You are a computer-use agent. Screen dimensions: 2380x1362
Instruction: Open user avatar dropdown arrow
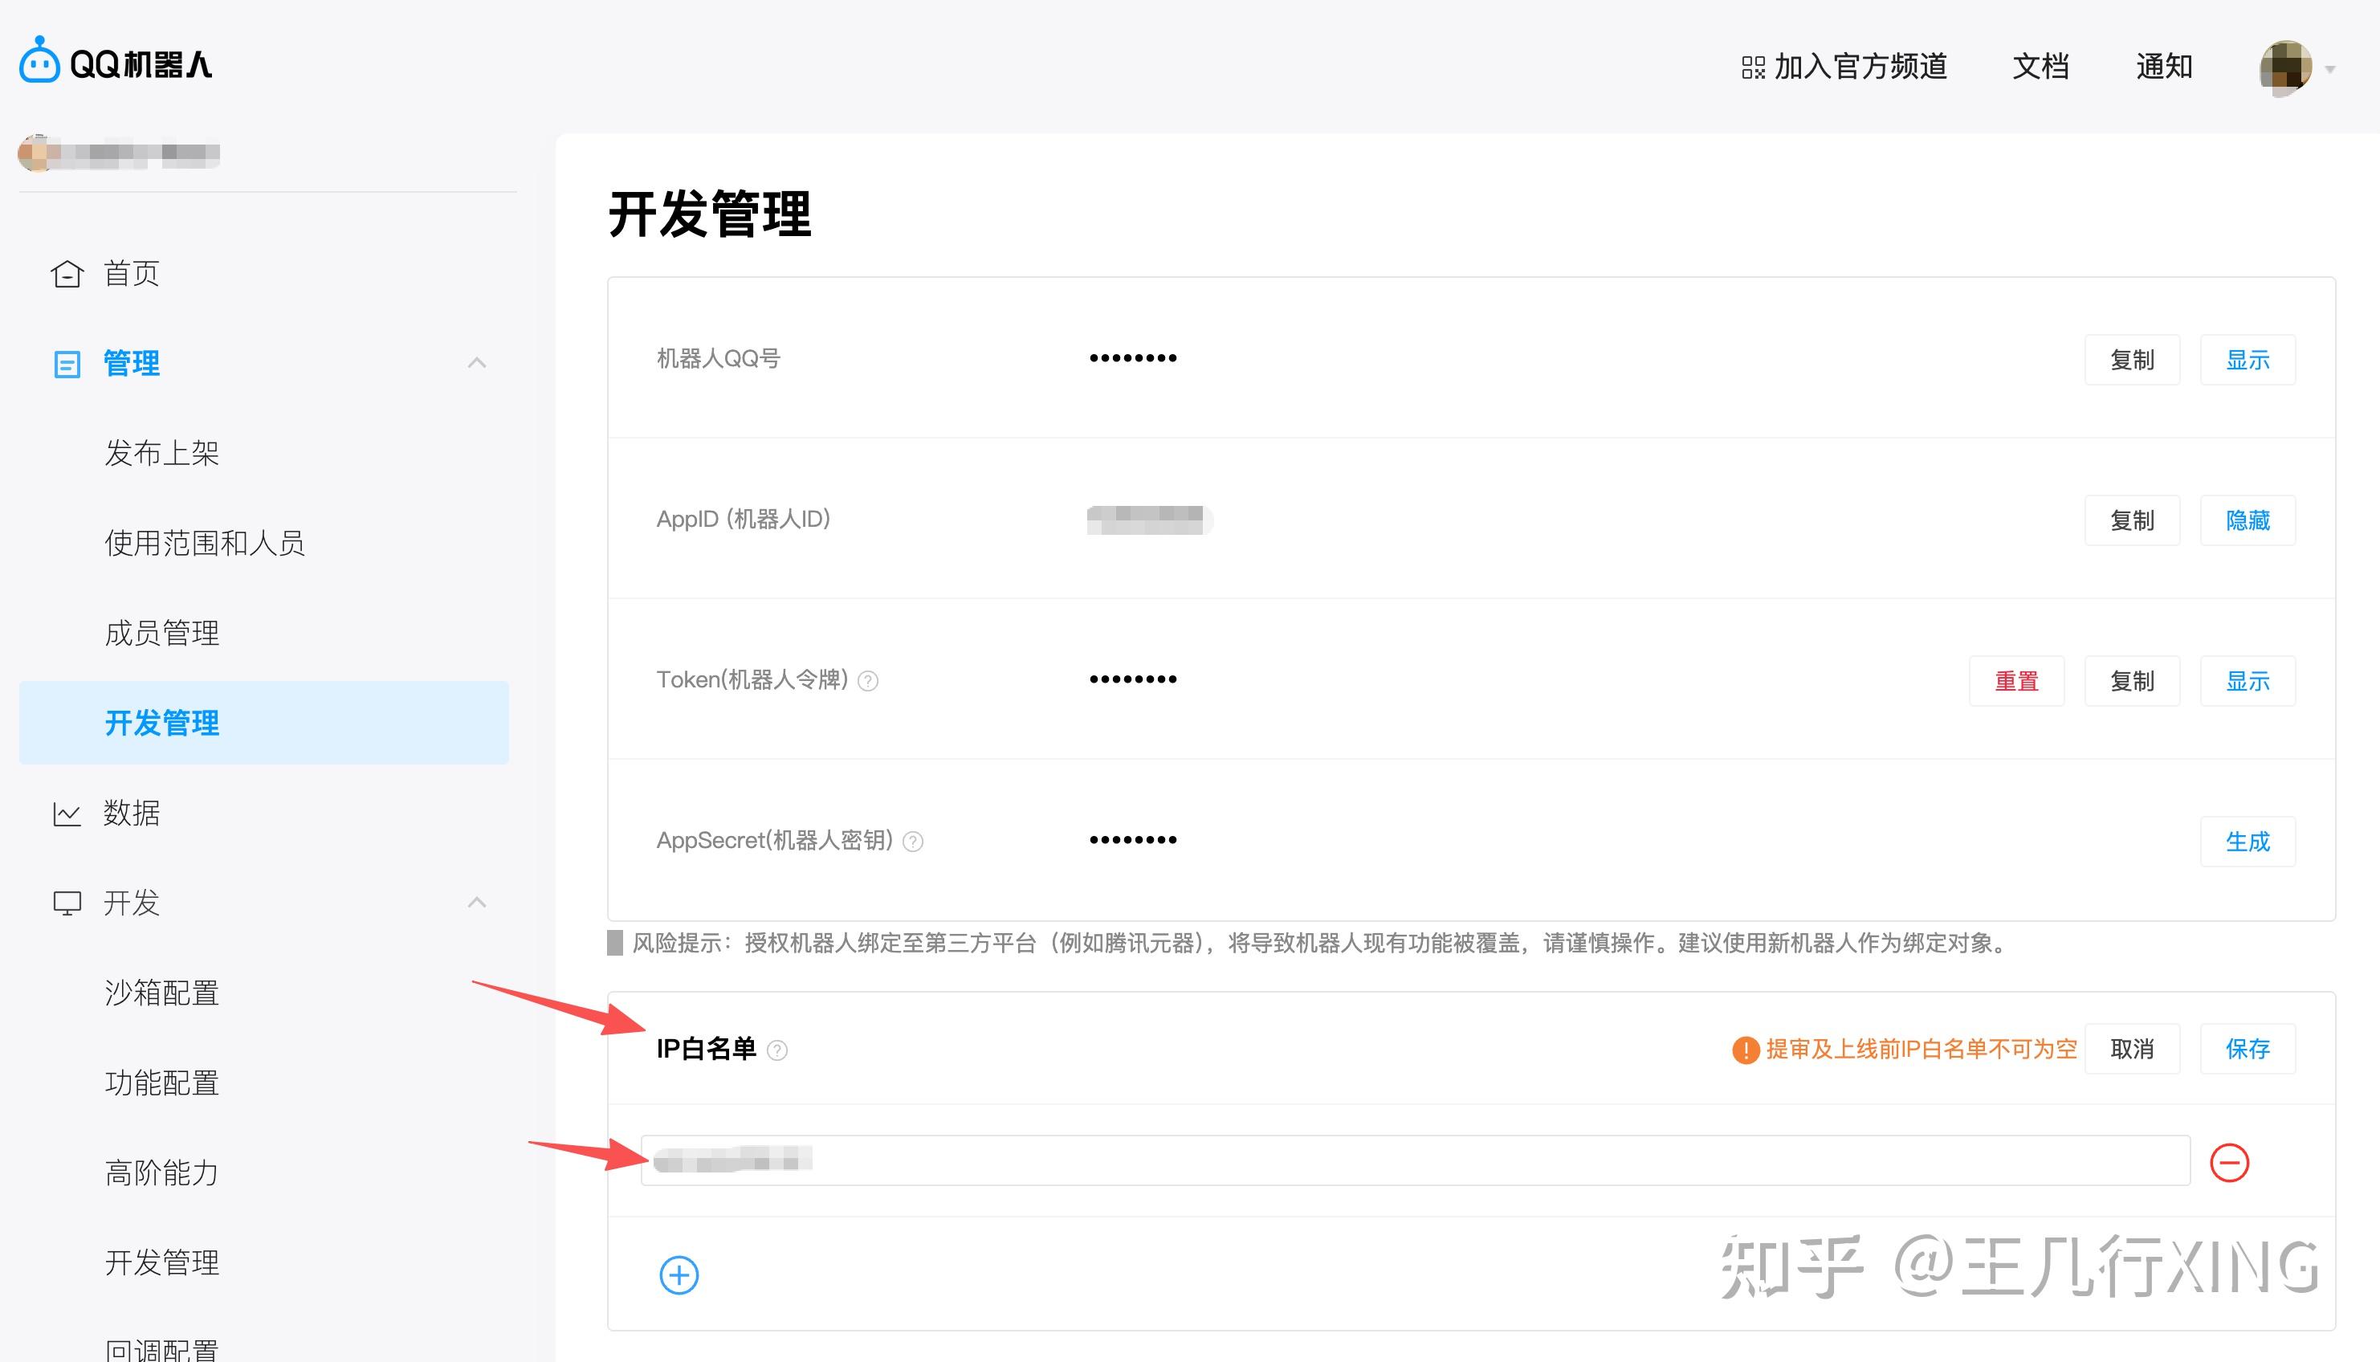(x=2330, y=69)
